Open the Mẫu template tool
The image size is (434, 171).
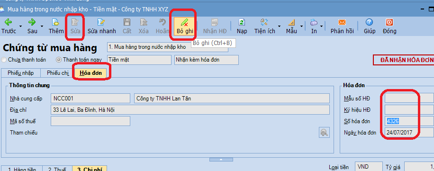[291, 26]
